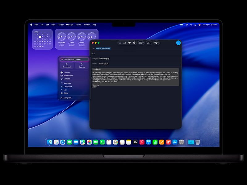Insert an emoji using the emoji picker icon
Screen dimensions: 247x185
tap(129, 43)
